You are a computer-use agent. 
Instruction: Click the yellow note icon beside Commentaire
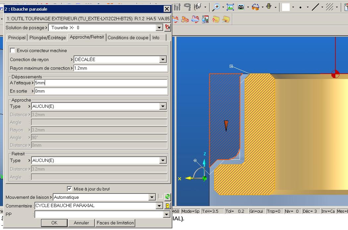point(168,205)
